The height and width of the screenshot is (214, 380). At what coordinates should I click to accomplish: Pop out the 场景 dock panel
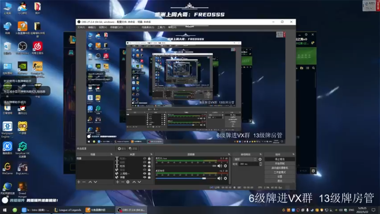click(112, 154)
